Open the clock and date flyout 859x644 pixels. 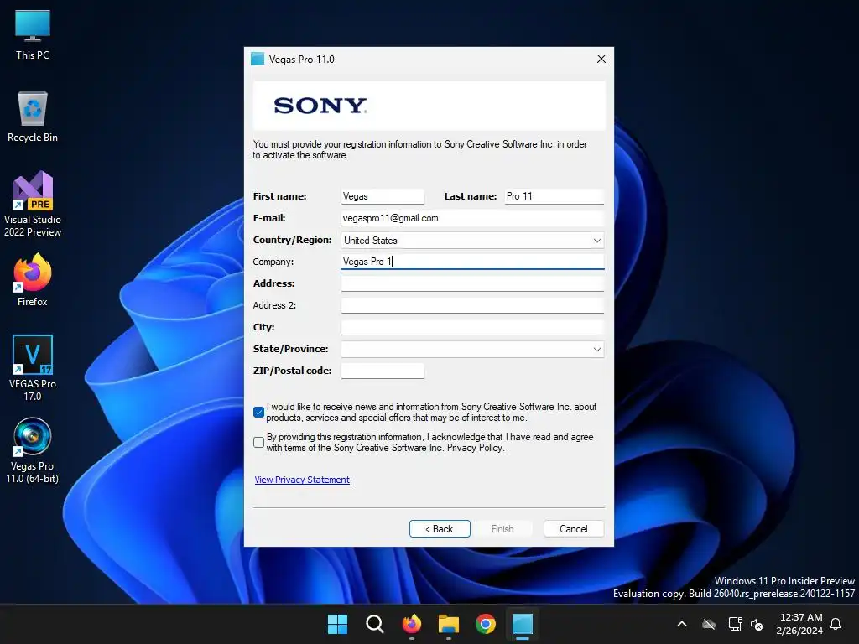(799, 624)
